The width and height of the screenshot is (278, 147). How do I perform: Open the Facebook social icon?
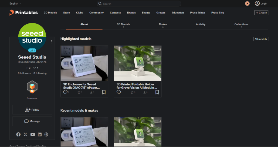pos(18,134)
